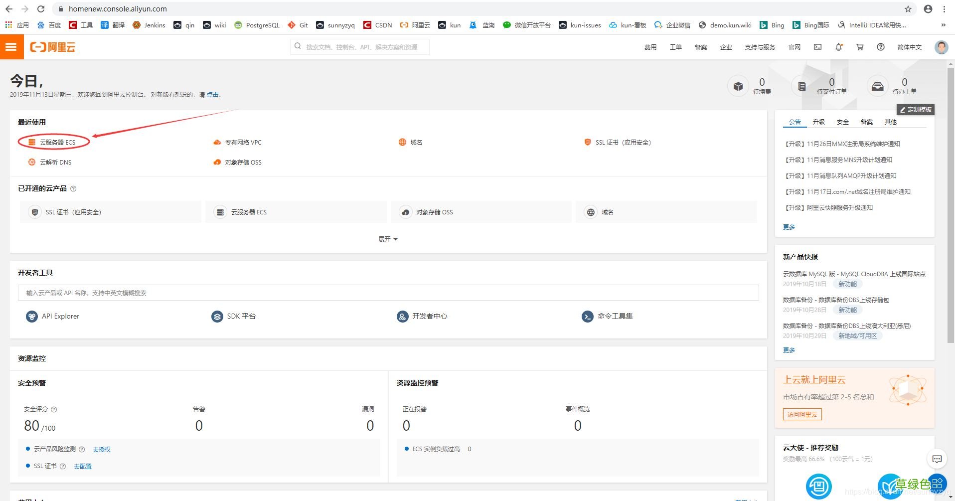
Task: Open 域名 in recently used list
Action: tap(410, 142)
